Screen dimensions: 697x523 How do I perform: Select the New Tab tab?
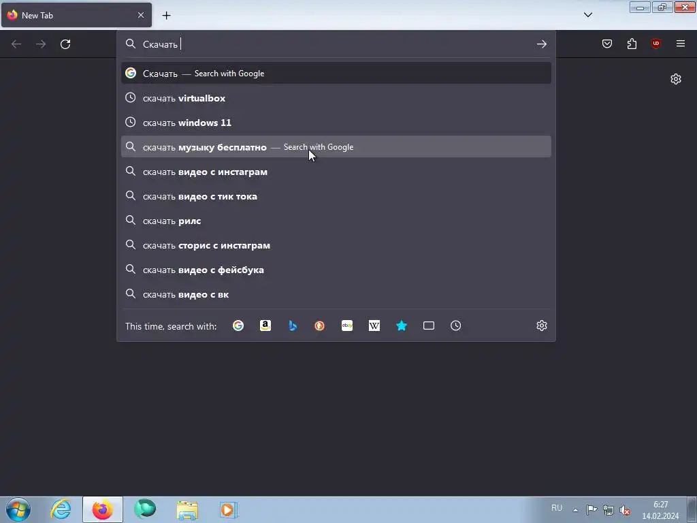[x=76, y=15]
